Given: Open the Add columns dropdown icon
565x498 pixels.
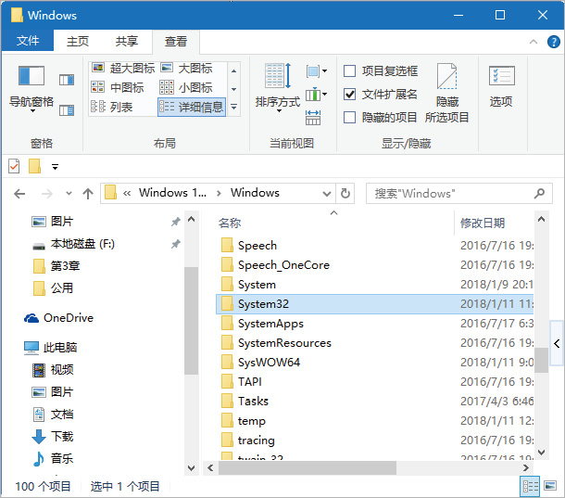Looking at the screenshot, I should click(x=317, y=95).
